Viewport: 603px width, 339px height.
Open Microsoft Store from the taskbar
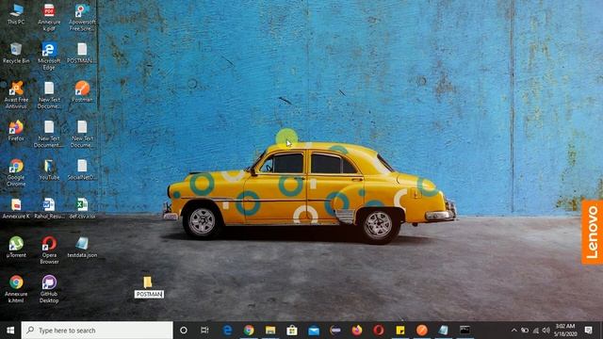(x=292, y=331)
